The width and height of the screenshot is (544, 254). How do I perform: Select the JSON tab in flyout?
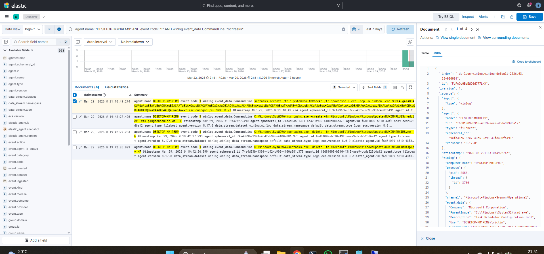(x=437, y=53)
